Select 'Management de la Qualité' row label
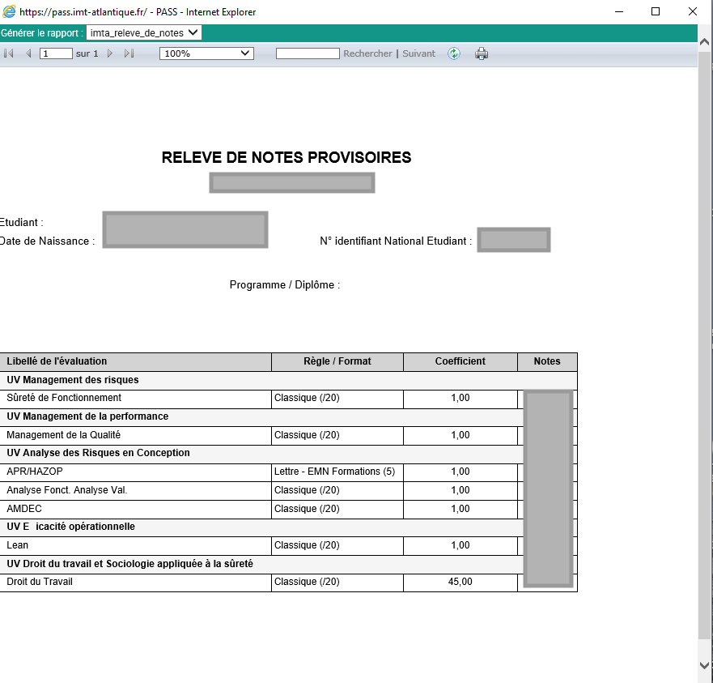 coord(63,435)
